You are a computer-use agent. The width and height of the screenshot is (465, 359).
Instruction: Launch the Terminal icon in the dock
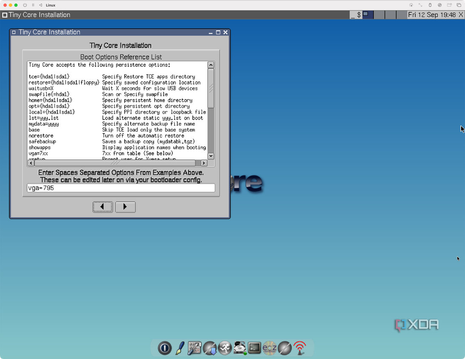click(x=254, y=348)
